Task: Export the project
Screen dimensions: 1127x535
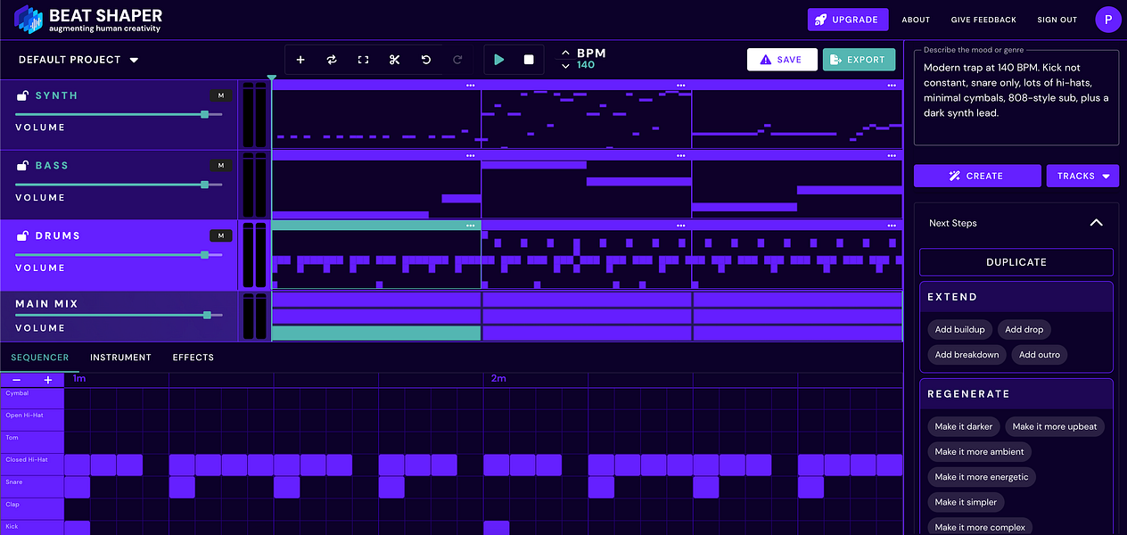Action: (859, 60)
